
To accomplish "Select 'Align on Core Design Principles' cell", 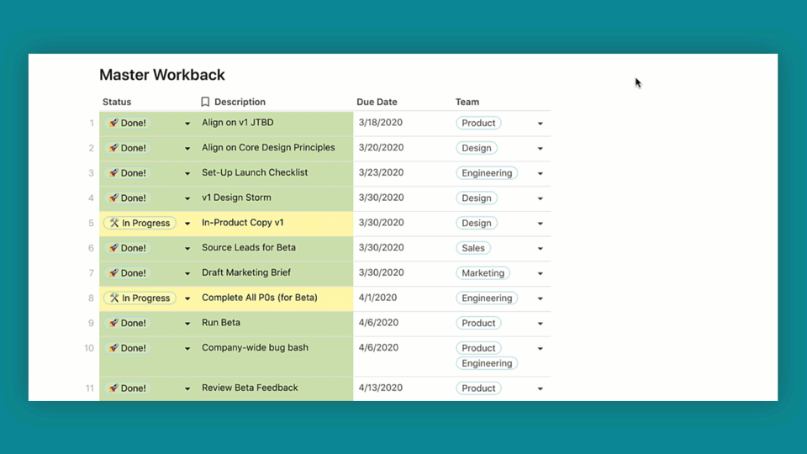I will pos(276,148).
